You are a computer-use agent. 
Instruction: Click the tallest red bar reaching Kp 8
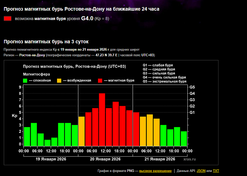(x=102, y=119)
